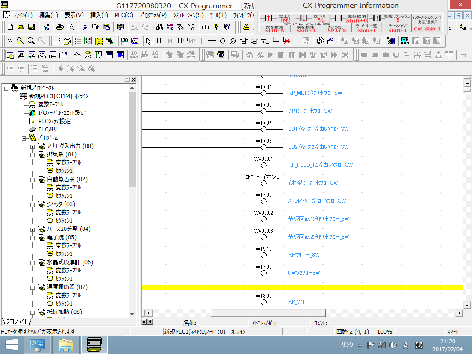Select the New Closed Contact tool
This screenshot has width=472, height=354.
click(169, 41)
